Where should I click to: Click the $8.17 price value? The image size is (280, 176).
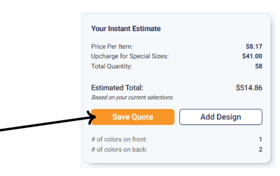click(x=254, y=46)
